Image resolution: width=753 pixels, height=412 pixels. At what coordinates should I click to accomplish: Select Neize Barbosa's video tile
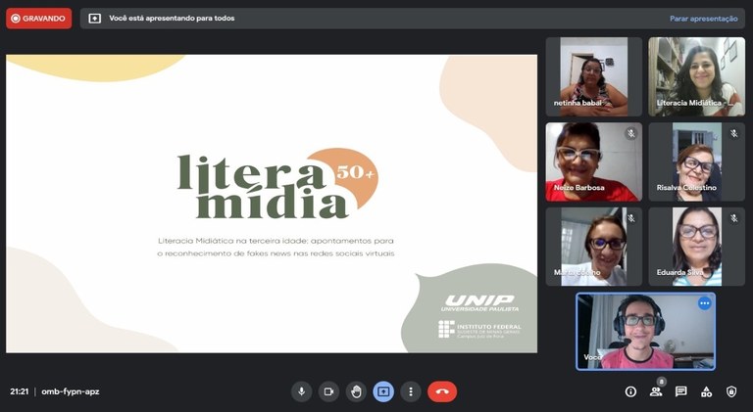593,161
